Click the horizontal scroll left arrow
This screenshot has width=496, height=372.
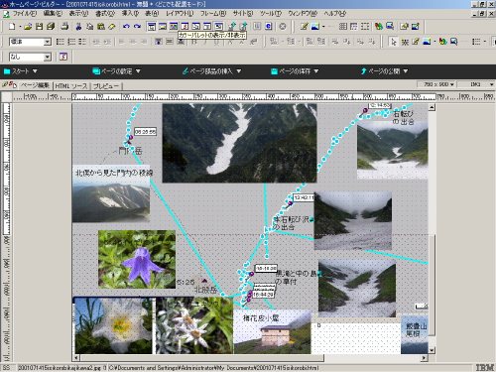coord(76,358)
